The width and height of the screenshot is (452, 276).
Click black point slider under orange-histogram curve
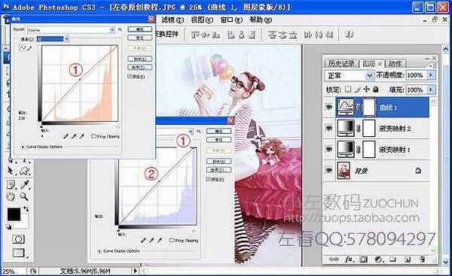click(41, 126)
